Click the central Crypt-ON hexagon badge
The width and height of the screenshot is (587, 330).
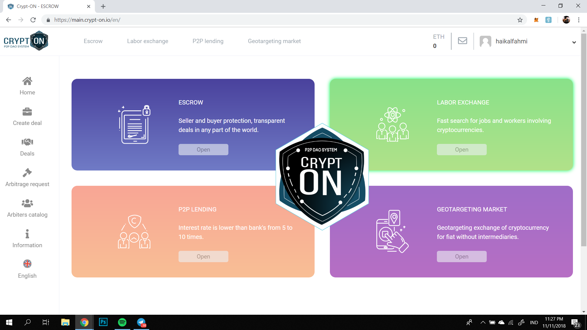[322, 177]
